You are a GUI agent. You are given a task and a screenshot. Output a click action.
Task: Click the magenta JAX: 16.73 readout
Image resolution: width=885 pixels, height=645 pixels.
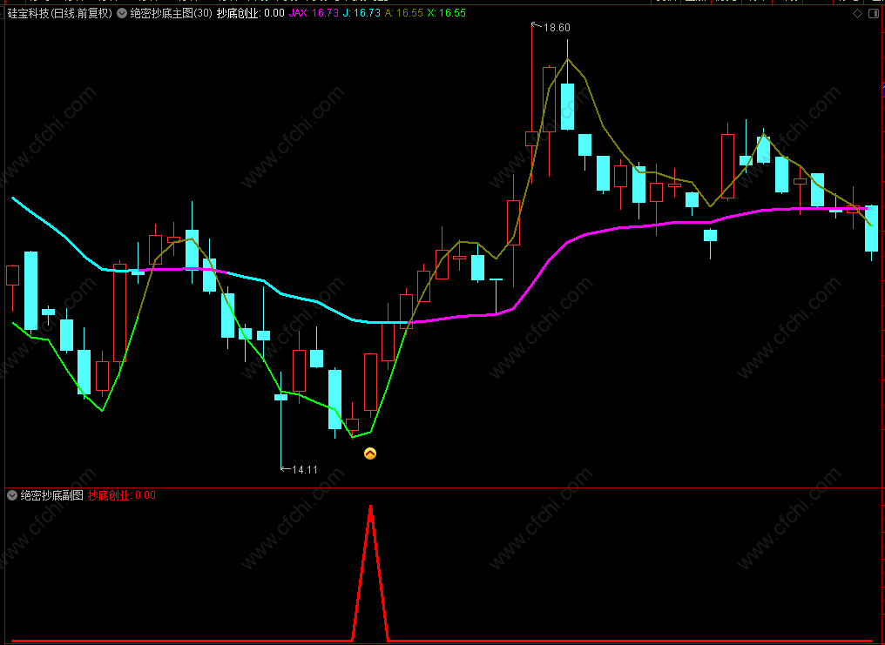coord(314,14)
